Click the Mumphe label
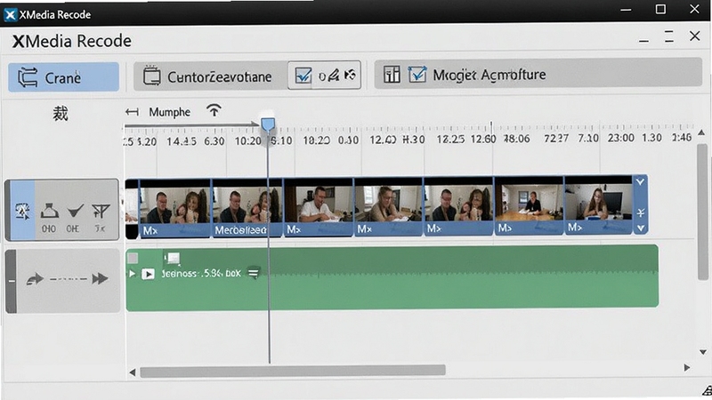 point(169,112)
